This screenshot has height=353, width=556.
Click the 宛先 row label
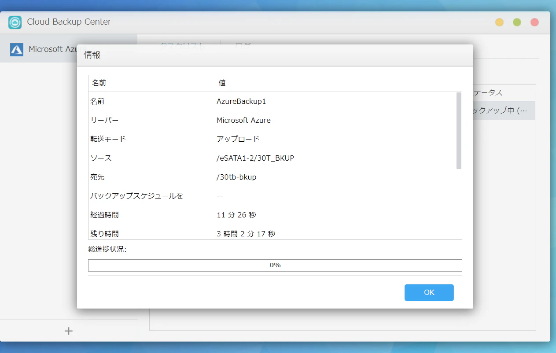[97, 177]
